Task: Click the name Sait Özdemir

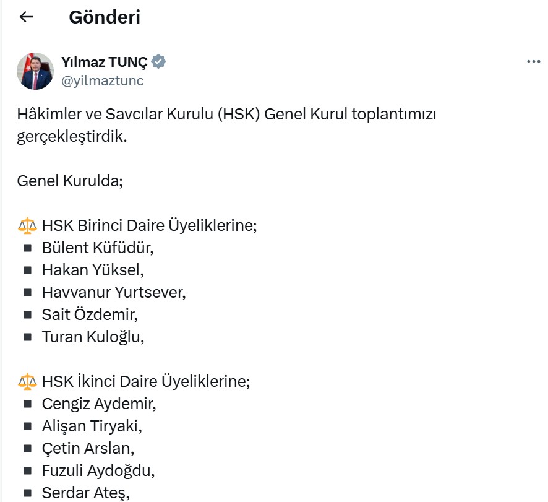Action: click(x=90, y=314)
